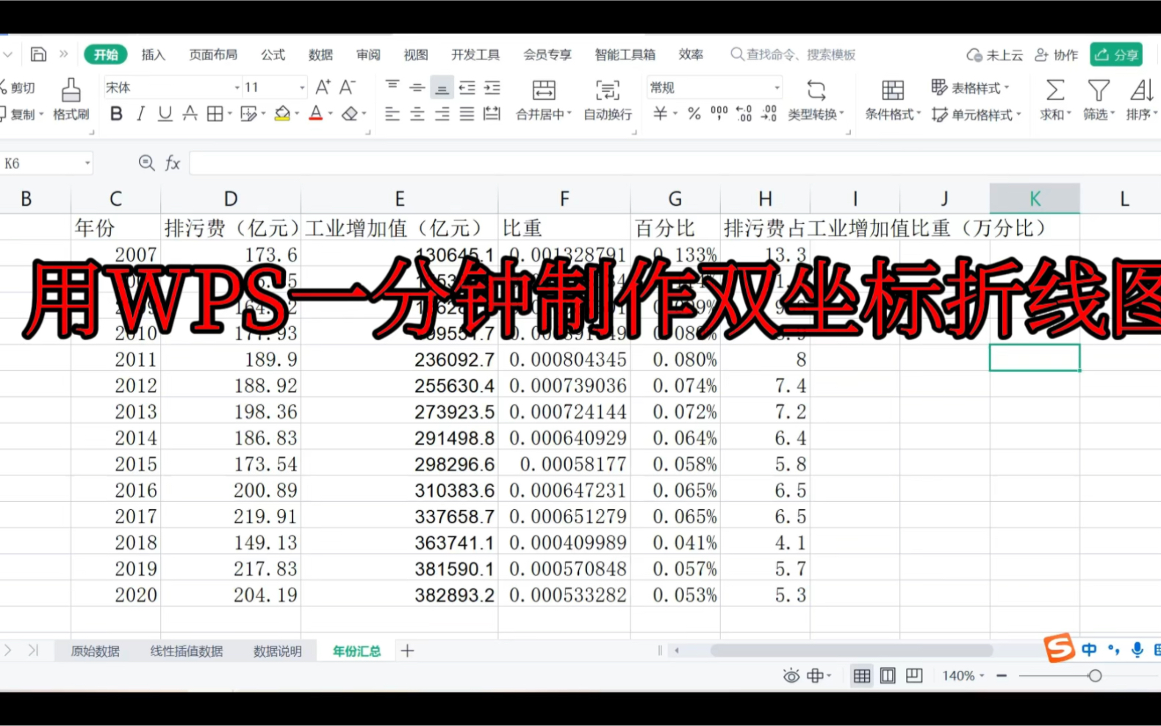The image size is (1161, 726).
Task: Click the magnifier icon beside fx
Action: 146,163
